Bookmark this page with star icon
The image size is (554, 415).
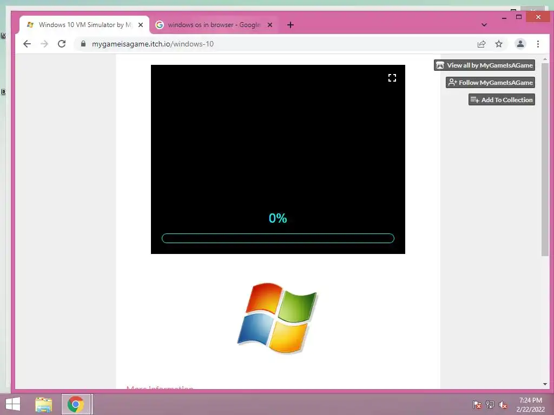point(498,44)
